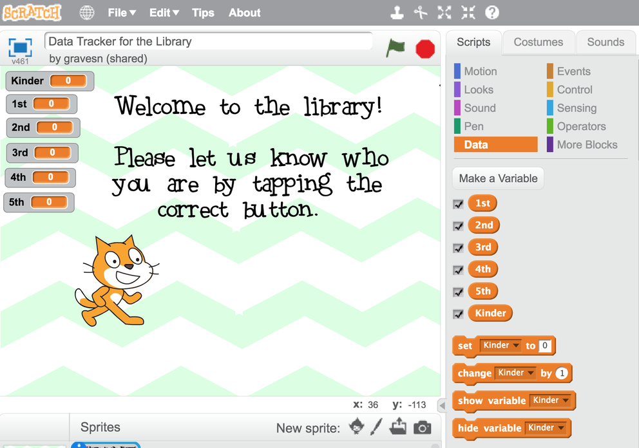Click the Kinder stage variable monitor
Image resolution: width=639 pixels, height=448 pixels.
click(50, 81)
